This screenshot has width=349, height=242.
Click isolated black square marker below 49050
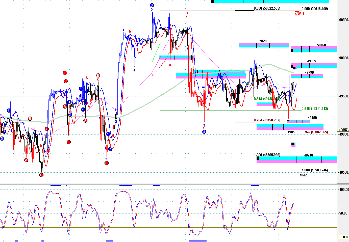click(x=293, y=144)
